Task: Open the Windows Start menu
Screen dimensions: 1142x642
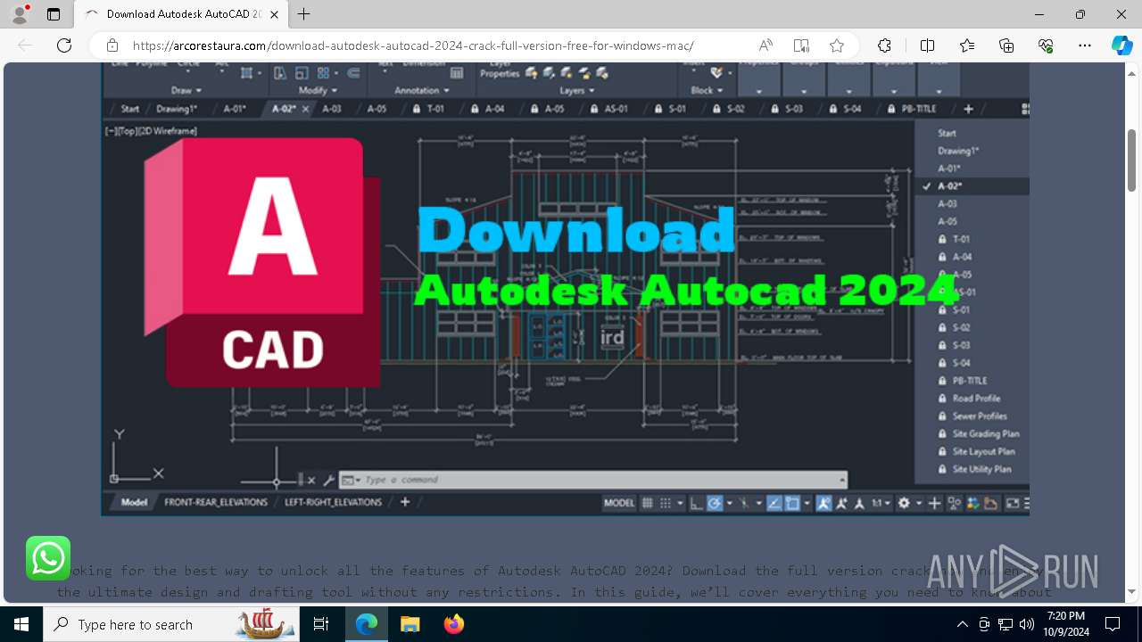Action: [21, 624]
